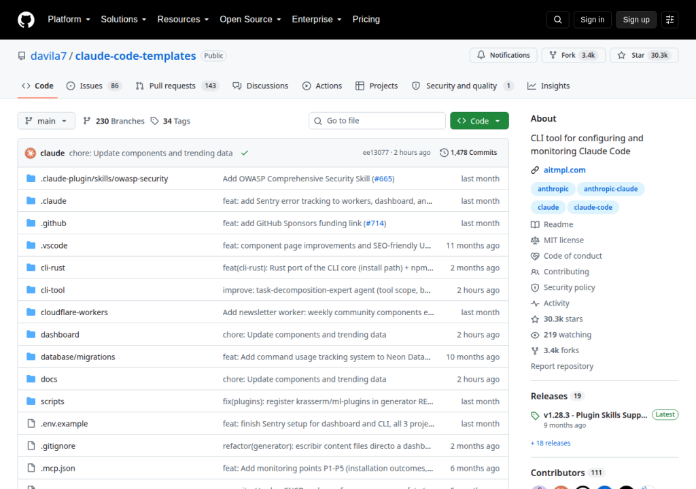Fork the repository with the Fork button

click(x=573, y=55)
